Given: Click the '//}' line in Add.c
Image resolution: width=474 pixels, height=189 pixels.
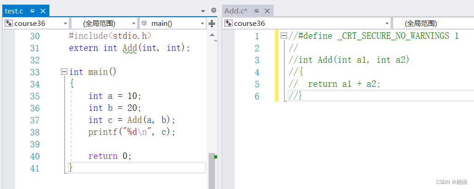Looking at the screenshot, I should click(x=295, y=96).
